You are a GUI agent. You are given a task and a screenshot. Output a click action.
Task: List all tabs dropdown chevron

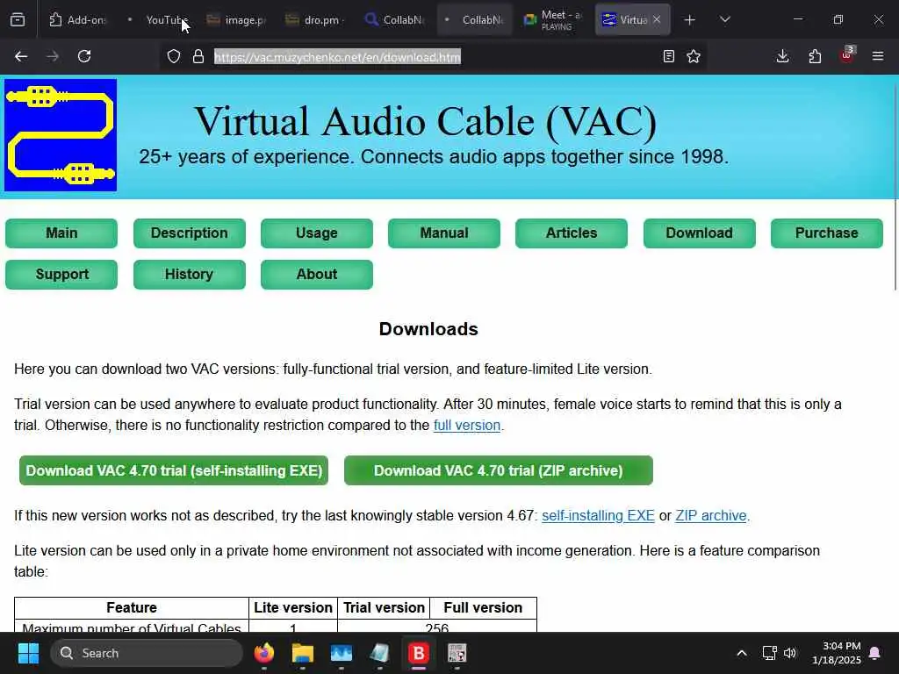point(724,20)
